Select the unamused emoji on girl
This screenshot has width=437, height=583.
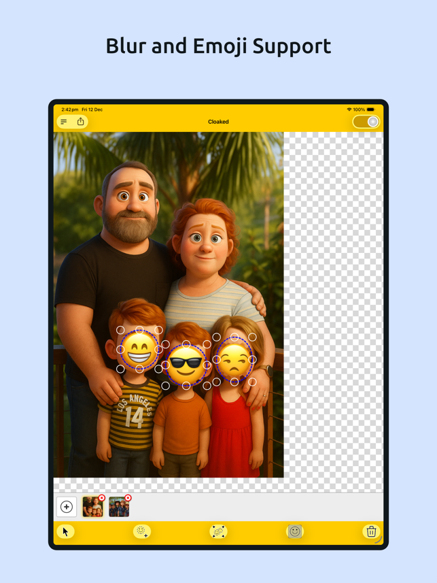(x=234, y=360)
